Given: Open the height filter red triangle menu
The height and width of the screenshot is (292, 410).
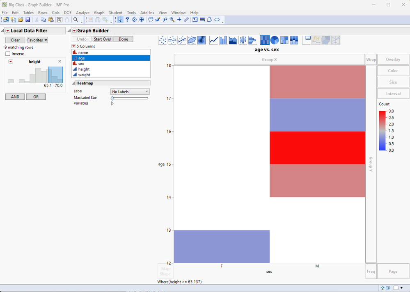Looking at the screenshot, I should [x=11, y=62].
